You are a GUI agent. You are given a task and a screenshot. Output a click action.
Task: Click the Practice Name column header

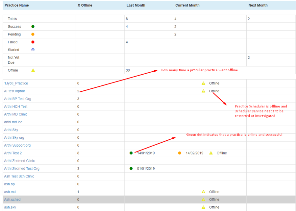[x=17, y=5]
